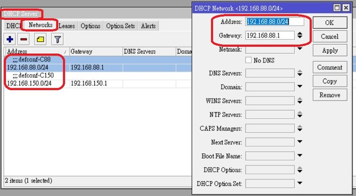Sort by the DNS Servers column header
The height and width of the screenshot is (196, 356).
(x=149, y=51)
